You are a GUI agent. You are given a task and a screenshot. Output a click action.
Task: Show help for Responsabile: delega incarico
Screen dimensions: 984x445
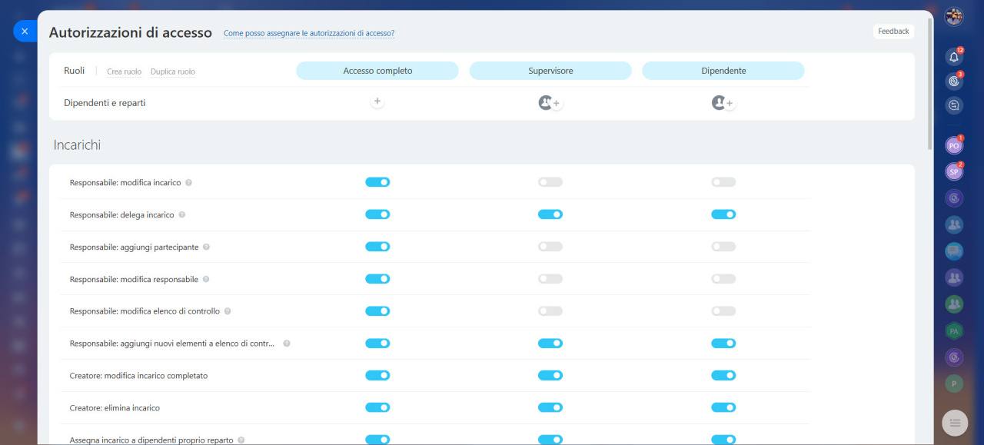(x=182, y=215)
